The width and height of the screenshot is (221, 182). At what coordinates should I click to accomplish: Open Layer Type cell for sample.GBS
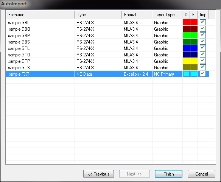[167, 42]
